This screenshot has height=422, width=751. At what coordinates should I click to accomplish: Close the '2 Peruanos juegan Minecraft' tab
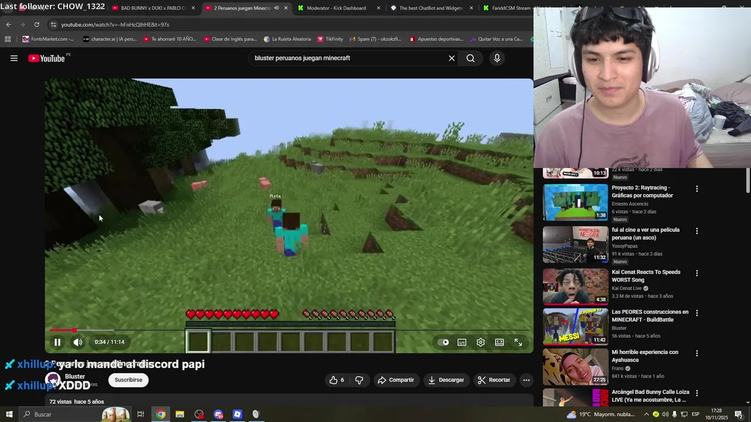click(x=286, y=8)
